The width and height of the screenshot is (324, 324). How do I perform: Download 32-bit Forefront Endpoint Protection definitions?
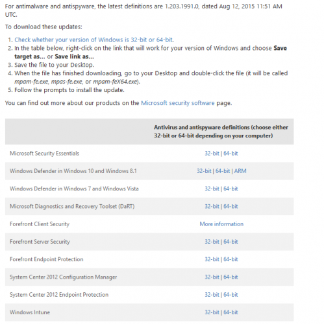click(212, 259)
